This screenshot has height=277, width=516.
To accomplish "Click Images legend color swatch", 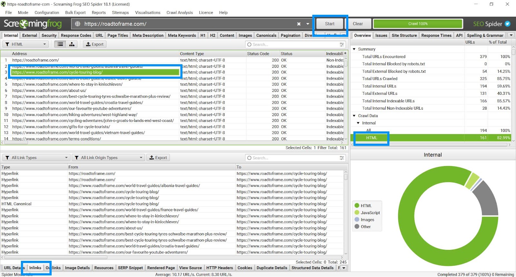I will [357, 220].
